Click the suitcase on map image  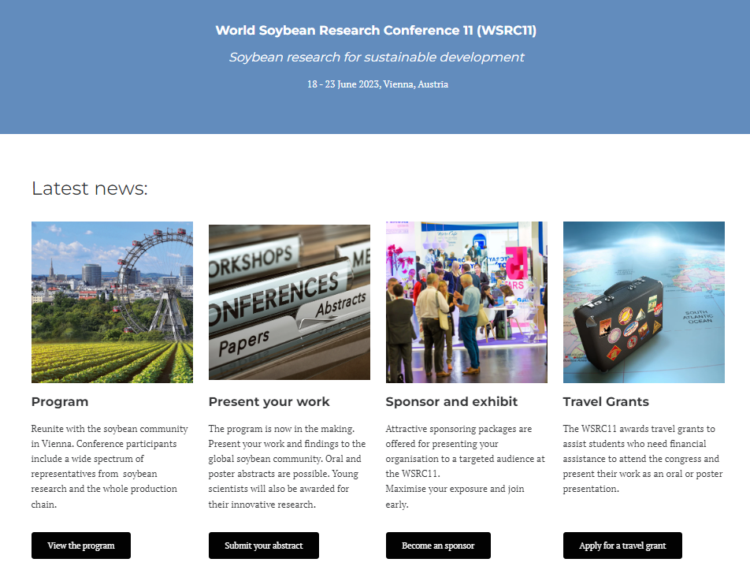(x=644, y=302)
